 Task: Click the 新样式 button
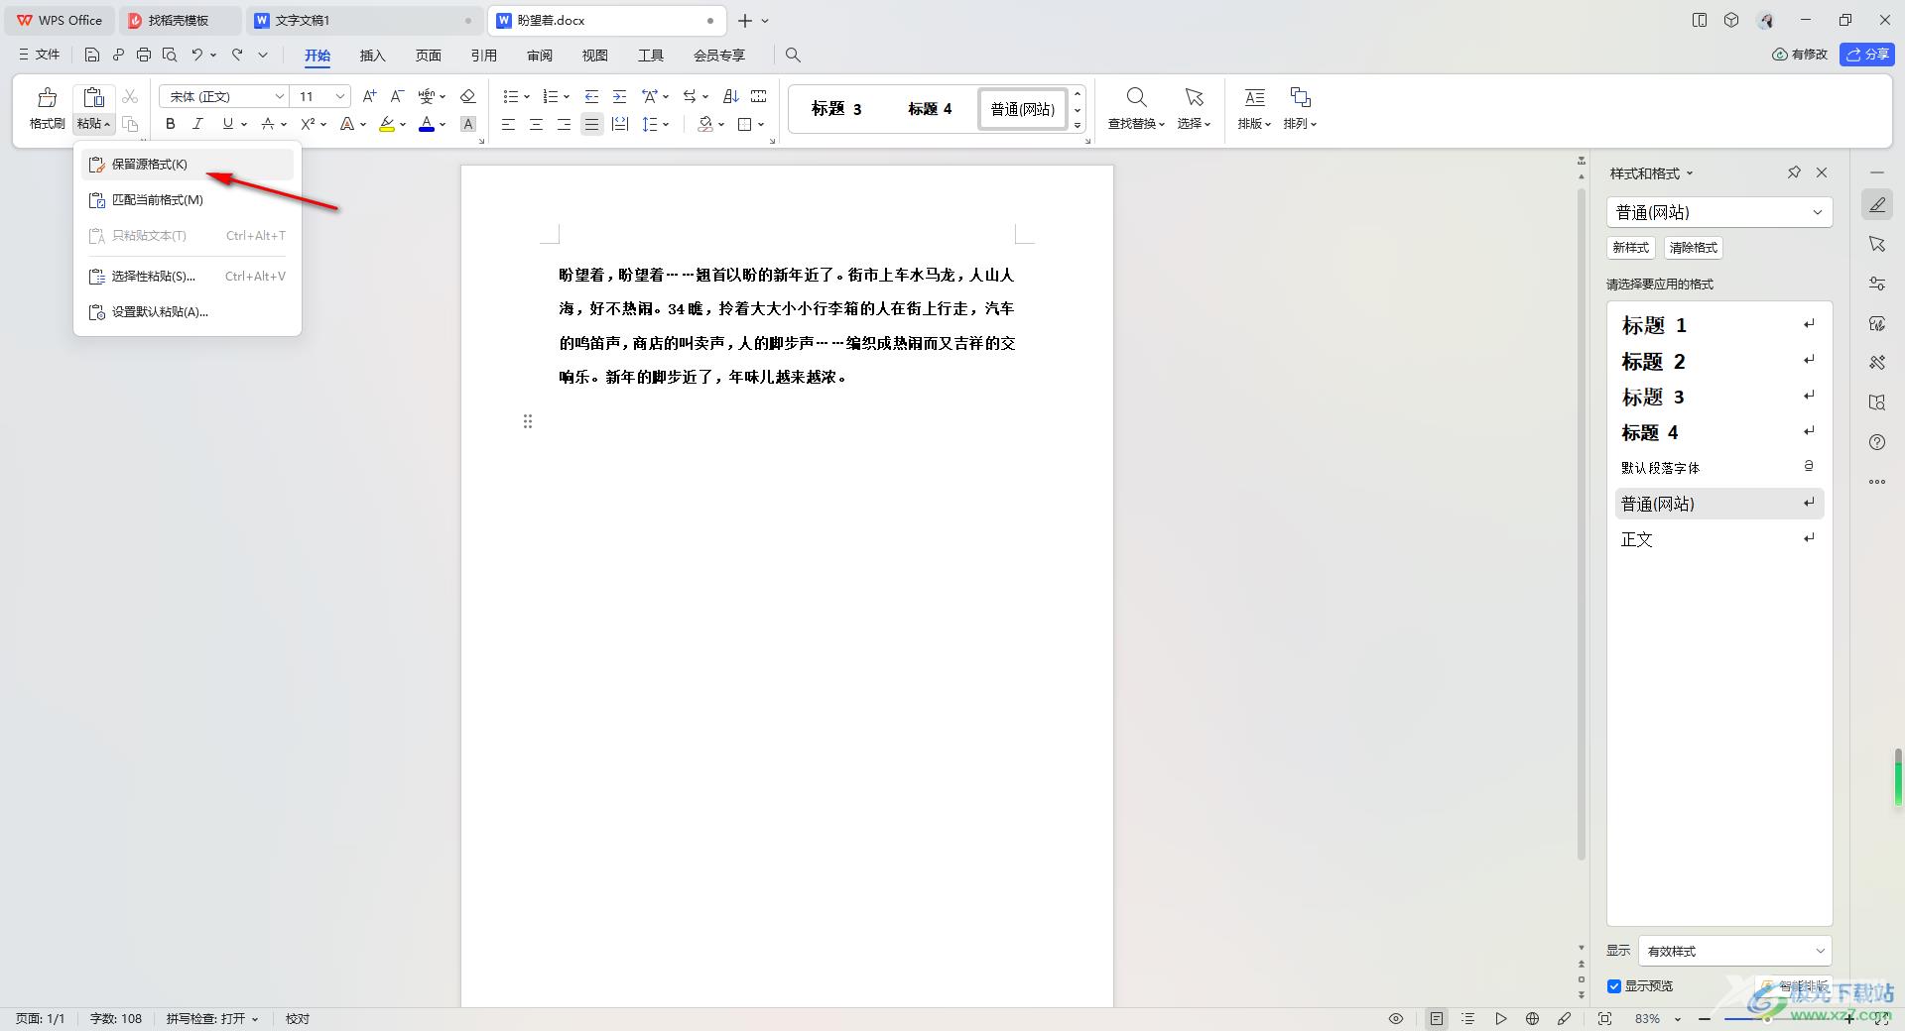click(1630, 248)
